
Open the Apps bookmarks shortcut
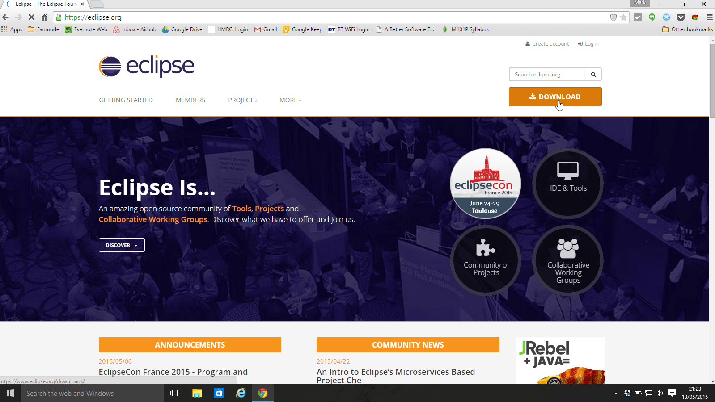coord(12,29)
